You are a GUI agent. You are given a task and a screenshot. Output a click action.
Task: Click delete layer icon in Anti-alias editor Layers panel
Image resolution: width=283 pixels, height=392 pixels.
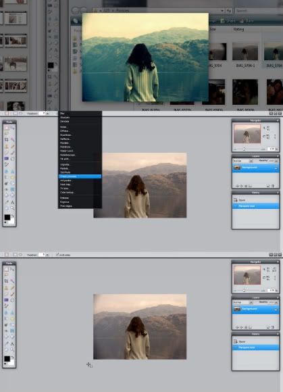pyautogui.click(x=273, y=327)
